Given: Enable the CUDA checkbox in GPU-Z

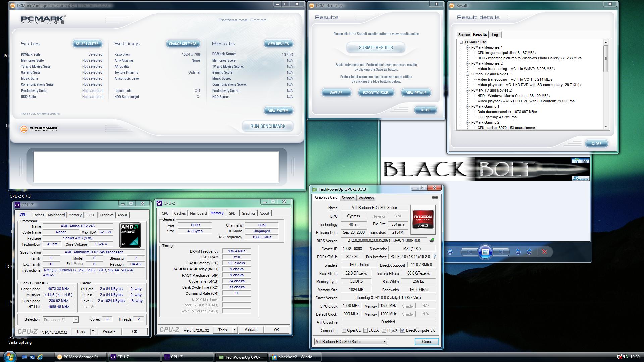Looking at the screenshot, I should coord(365,330).
